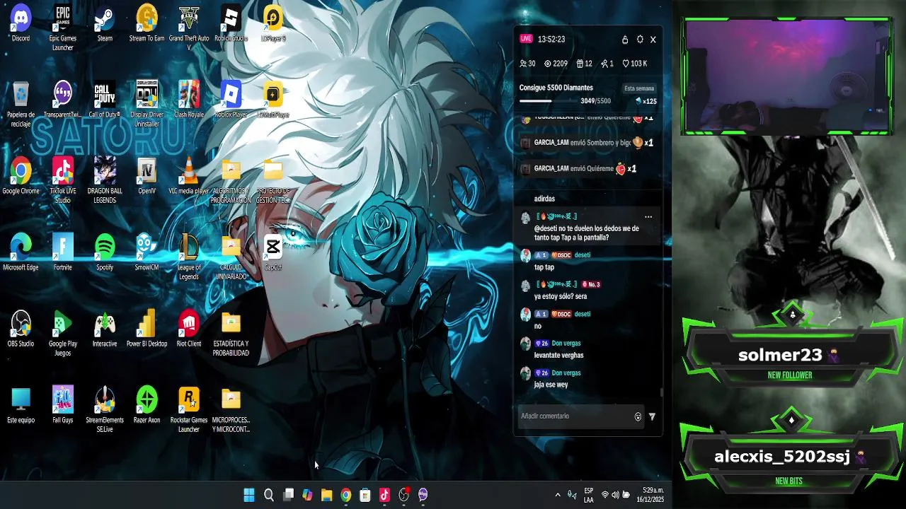This screenshot has height=509, width=906.
Task: Select the Clash Royale desktop icon
Action: 188,100
